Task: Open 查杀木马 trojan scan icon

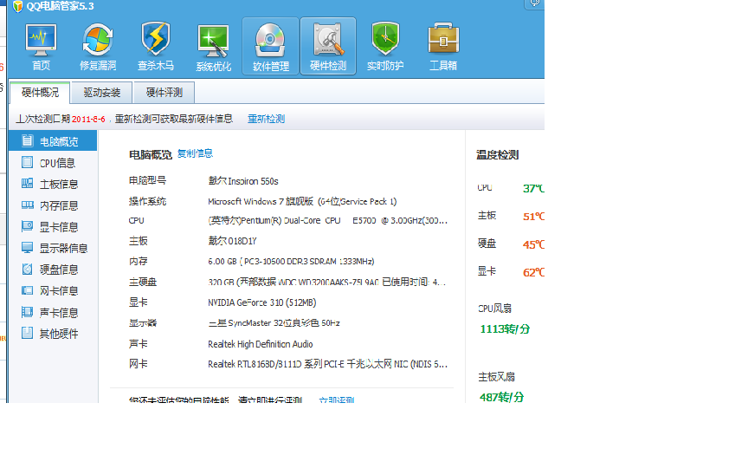Action: [156, 47]
